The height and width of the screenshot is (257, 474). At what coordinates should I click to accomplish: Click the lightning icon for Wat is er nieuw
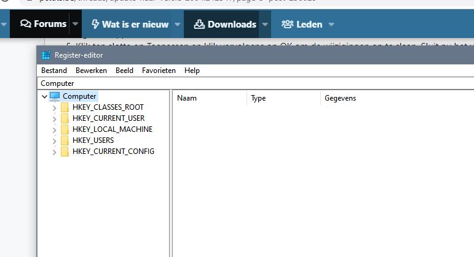point(95,24)
